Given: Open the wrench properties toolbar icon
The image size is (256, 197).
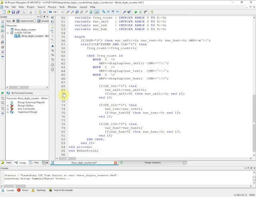Looking at the screenshot, I should [124, 12].
